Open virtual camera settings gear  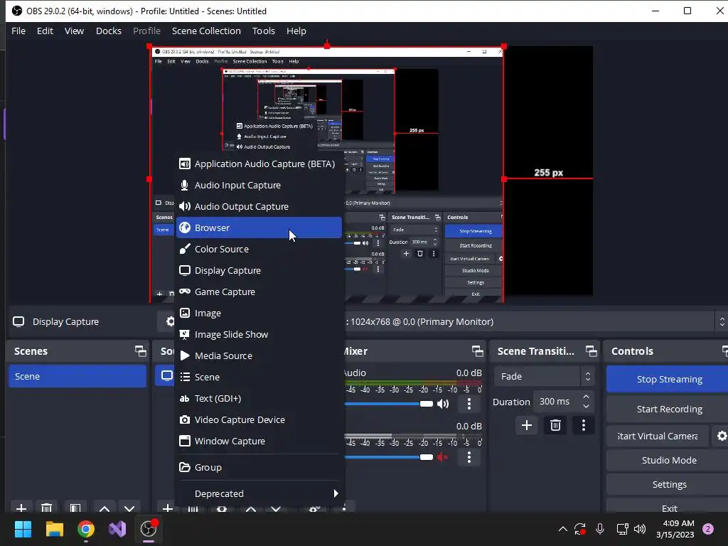pyautogui.click(x=722, y=436)
